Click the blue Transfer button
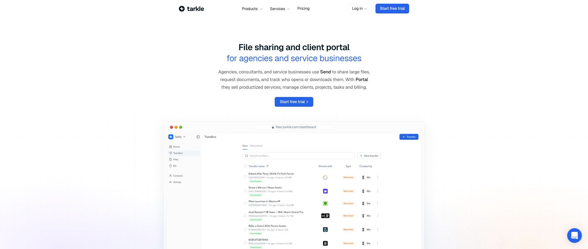 409,137
